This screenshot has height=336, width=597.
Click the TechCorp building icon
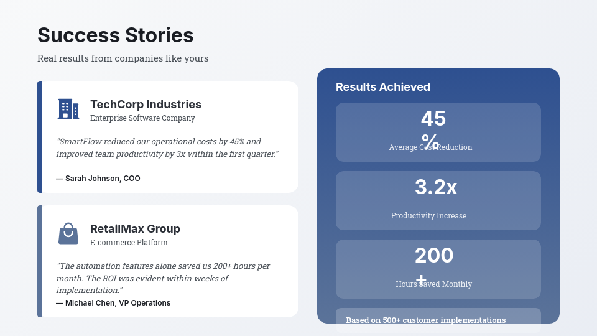[68, 109]
